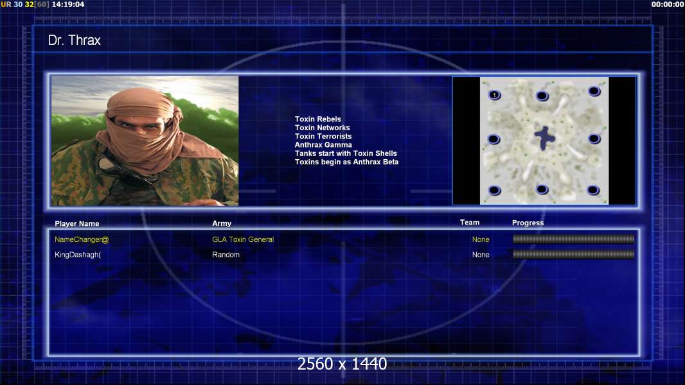
Task: Click the middle-right start position marker on minimap
Action: (594, 139)
